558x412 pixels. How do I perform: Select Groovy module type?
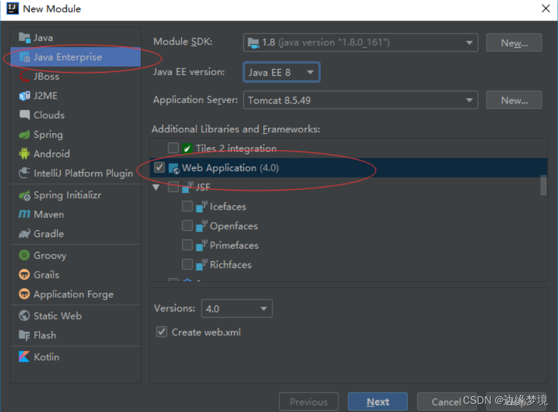tap(76, 255)
